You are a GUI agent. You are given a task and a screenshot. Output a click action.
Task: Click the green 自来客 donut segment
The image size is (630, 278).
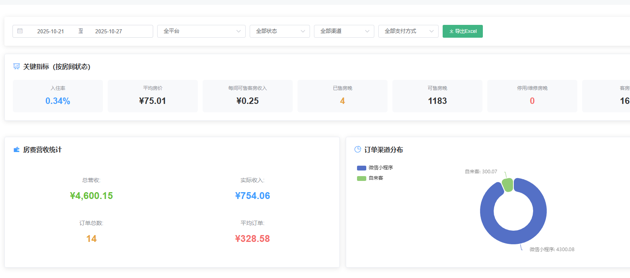[508, 185]
